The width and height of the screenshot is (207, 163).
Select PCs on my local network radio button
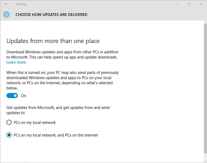point(9,122)
